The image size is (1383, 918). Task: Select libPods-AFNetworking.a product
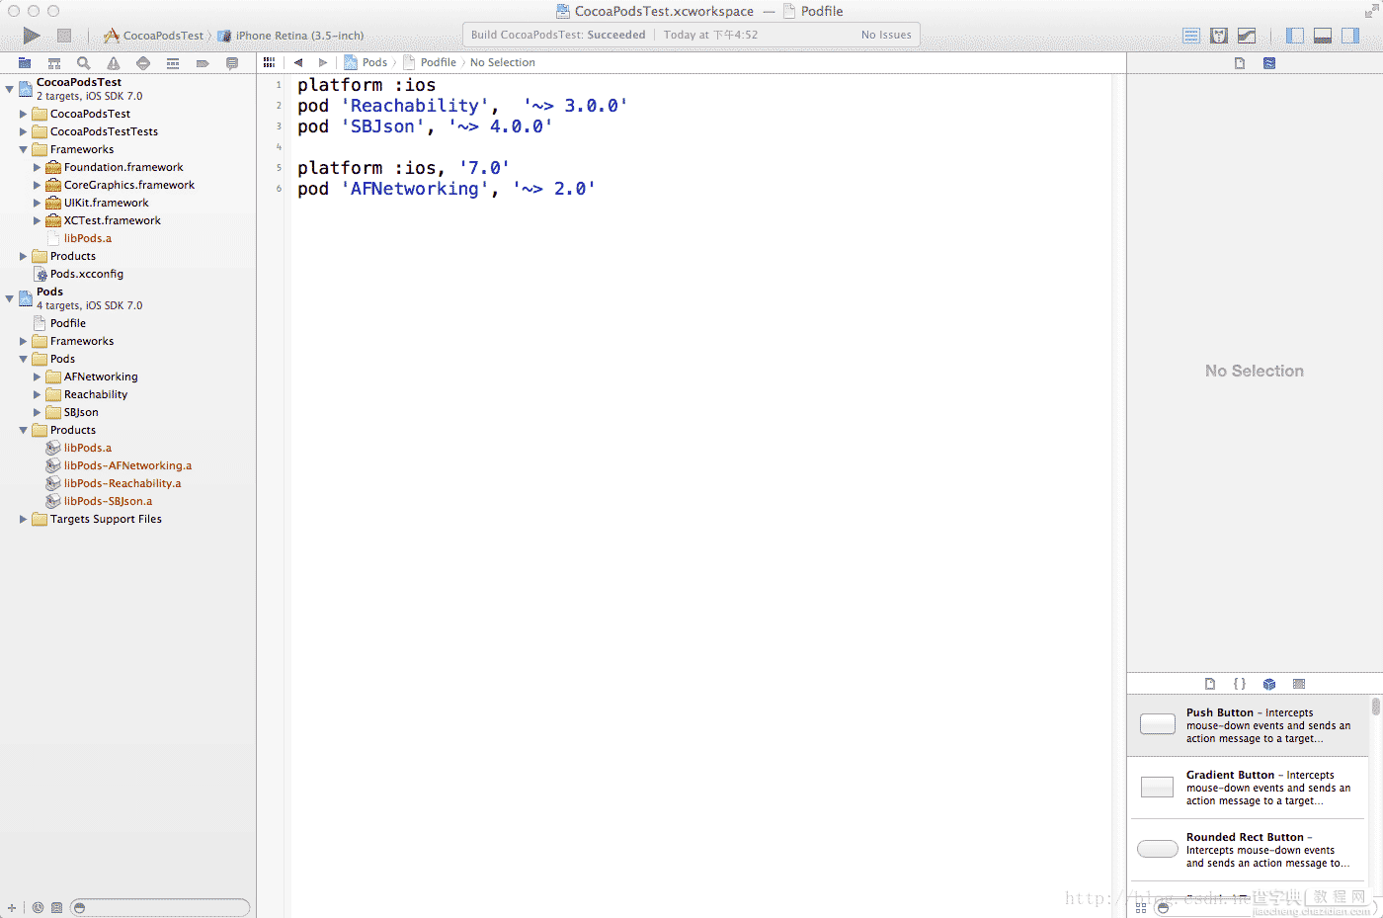tap(127, 465)
